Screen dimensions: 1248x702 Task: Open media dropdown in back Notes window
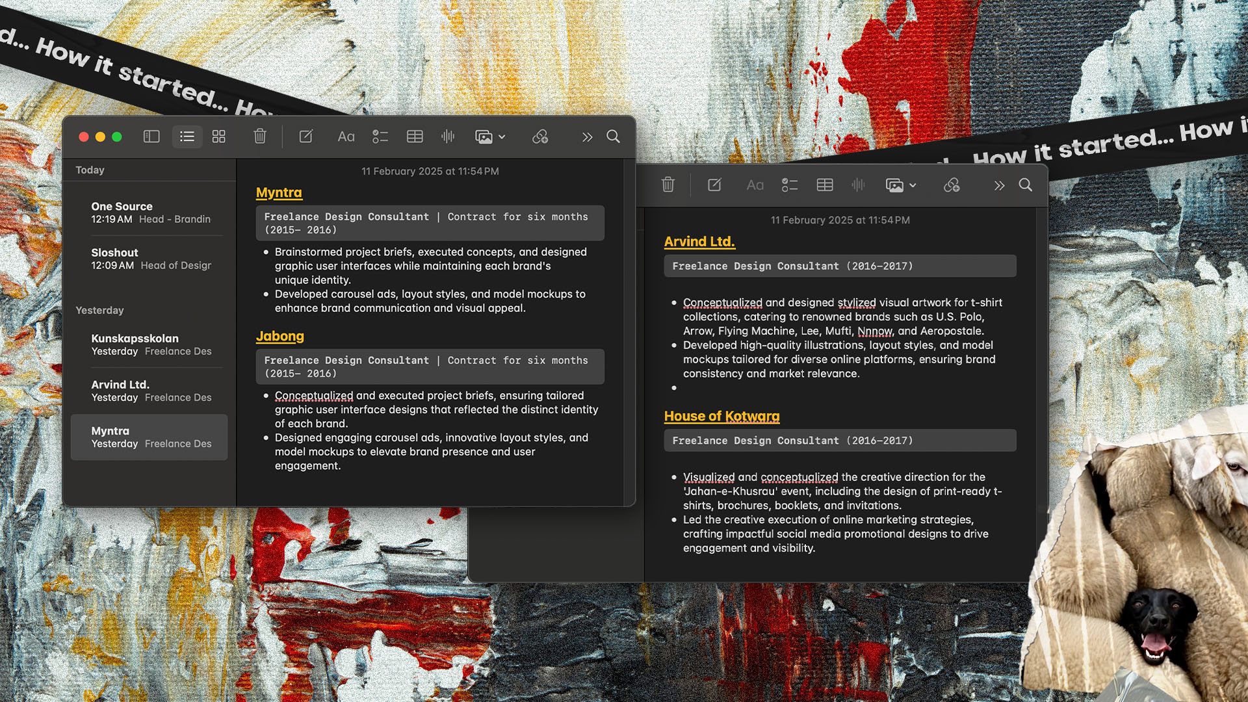pos(901,185)
